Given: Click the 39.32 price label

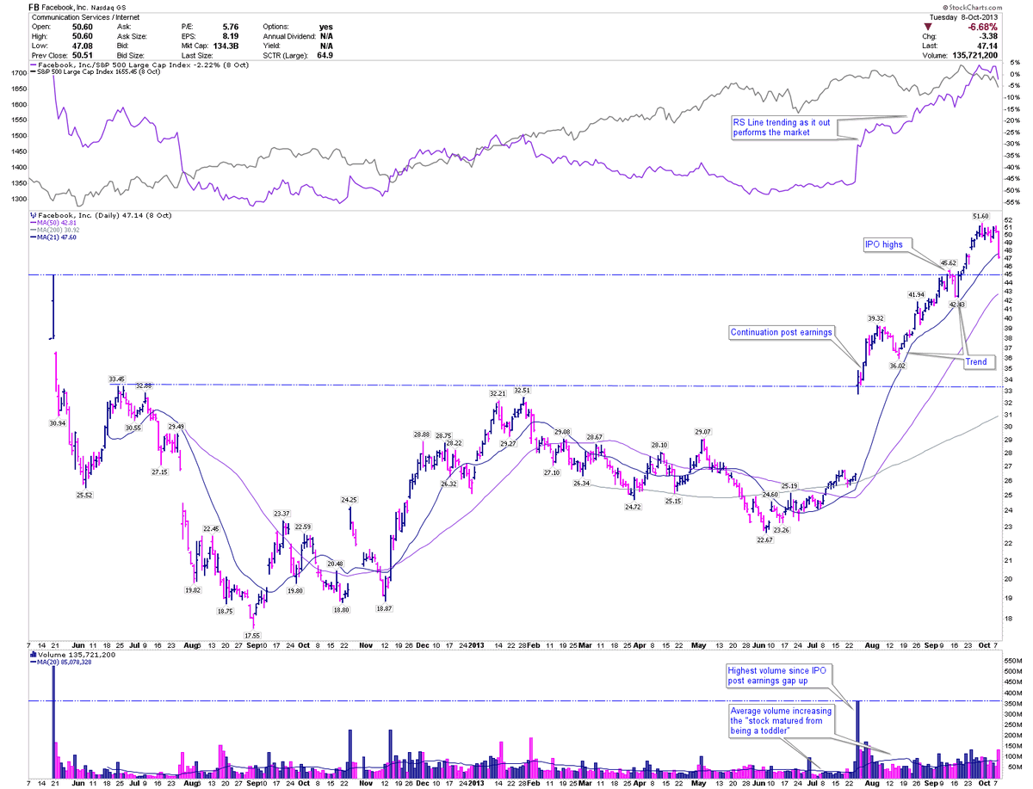Looking at the screenshot, I should pyautogui.click(x=876, y=317).
